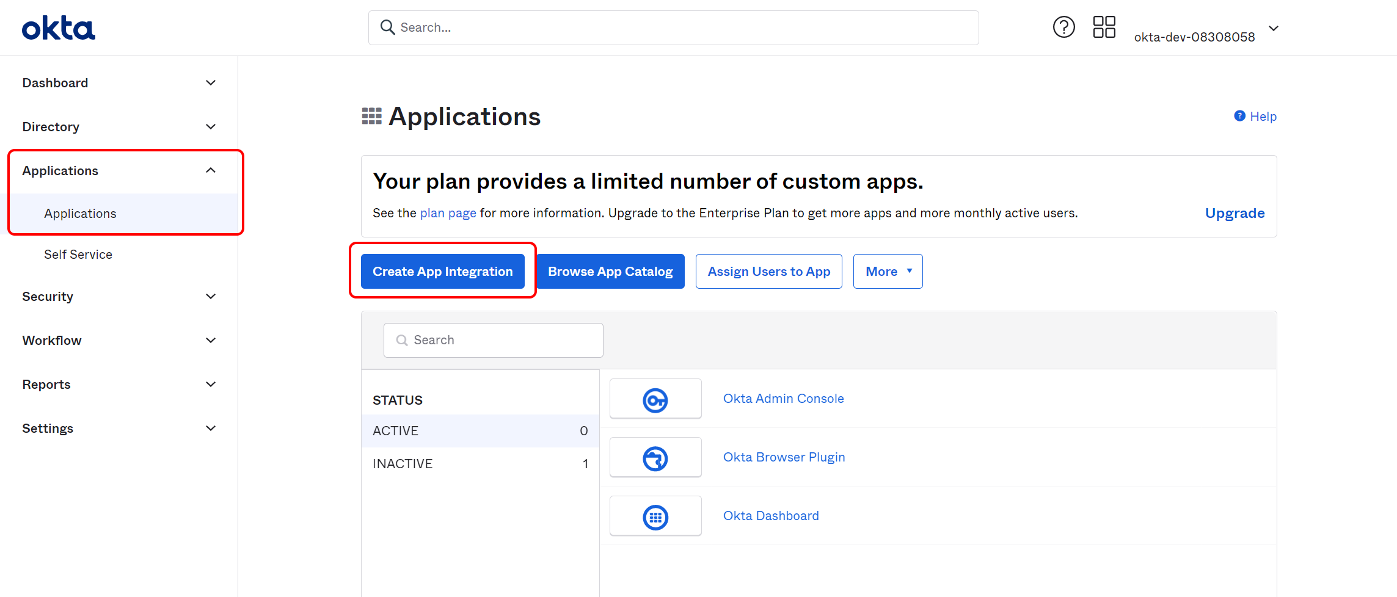
Task: Click the magnifier icon in the apps search box
Action: (402, 340)
